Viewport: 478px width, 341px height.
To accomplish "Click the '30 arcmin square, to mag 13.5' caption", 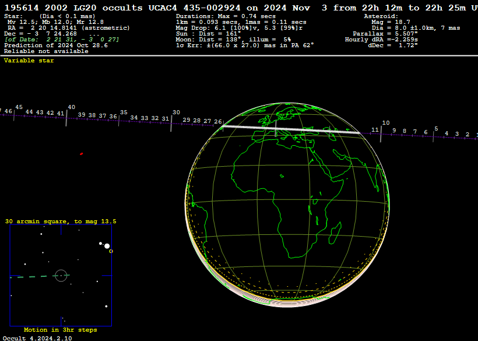I will point(61,222).
